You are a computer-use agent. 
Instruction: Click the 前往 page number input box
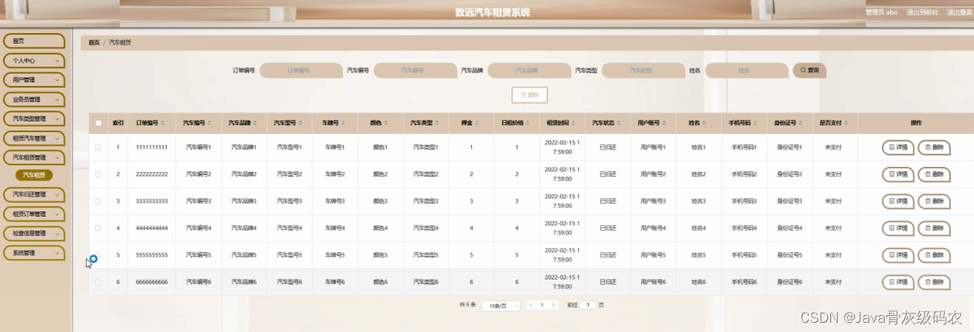[x=587, y=305]
